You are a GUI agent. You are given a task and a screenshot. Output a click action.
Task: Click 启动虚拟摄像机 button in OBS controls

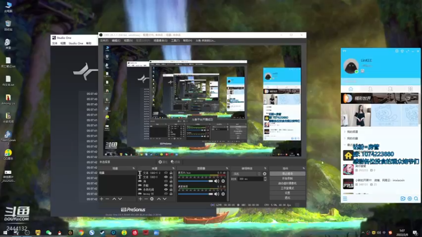tap(287, 183)
